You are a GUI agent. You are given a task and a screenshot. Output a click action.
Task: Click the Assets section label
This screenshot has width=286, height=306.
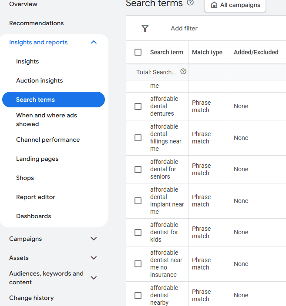tap(19, 258)
